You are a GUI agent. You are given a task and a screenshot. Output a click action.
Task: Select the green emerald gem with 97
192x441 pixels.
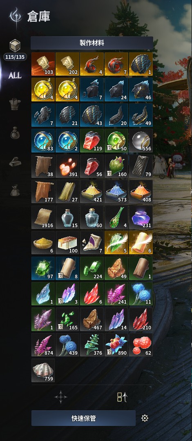[x=43, y=268]
